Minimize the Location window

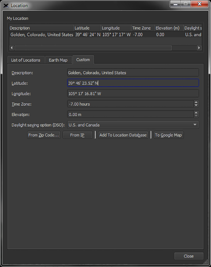pos(175,4)
